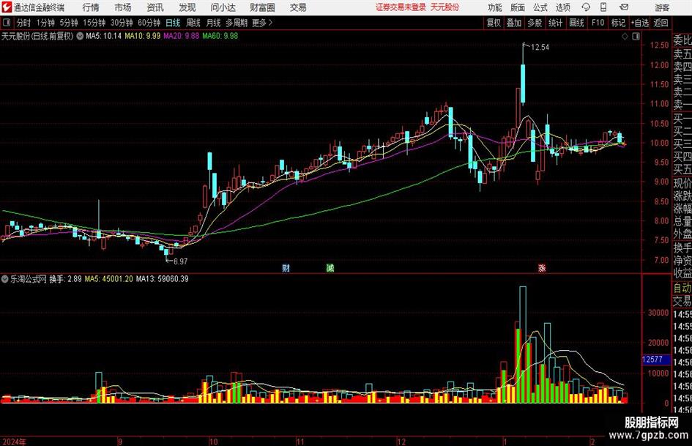The width and height of the screenshot is (692, 446).
Task: Click the 6.97 low price label
Action: pyautogui.click(x=180, y=261)
